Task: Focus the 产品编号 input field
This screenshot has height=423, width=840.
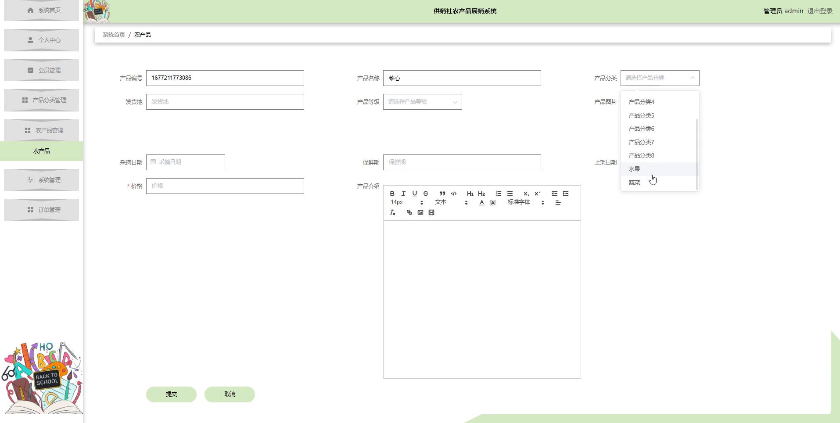Action: (225, 78)
